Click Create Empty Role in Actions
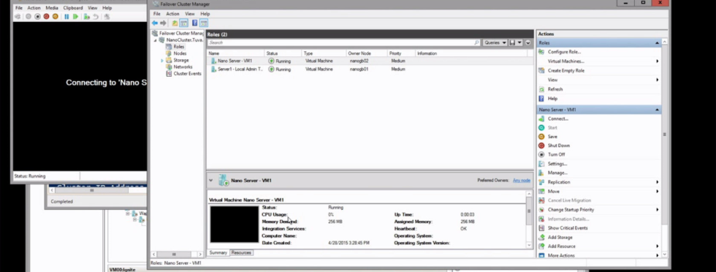The width and height of the screenshot is (716, 272). pos(565,70)
